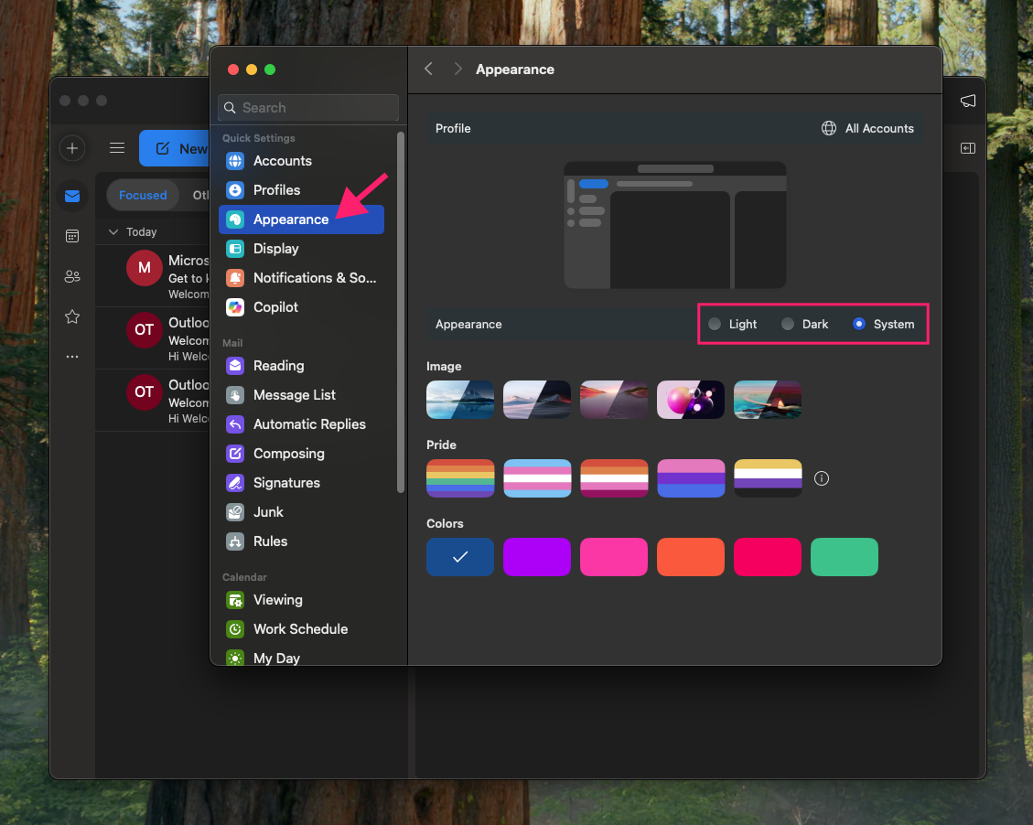Open My Day settings
Screen dimensions: 1033x825
pos(301,657)
